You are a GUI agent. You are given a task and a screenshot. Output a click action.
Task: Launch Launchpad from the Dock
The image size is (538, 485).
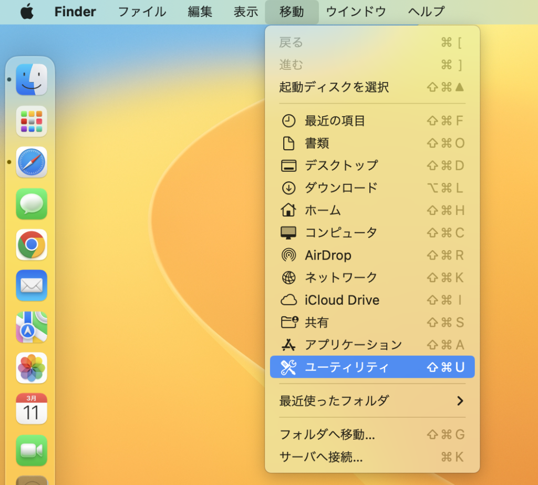coord(32,121)
